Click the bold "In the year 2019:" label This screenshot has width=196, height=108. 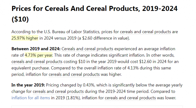[29, 85]
